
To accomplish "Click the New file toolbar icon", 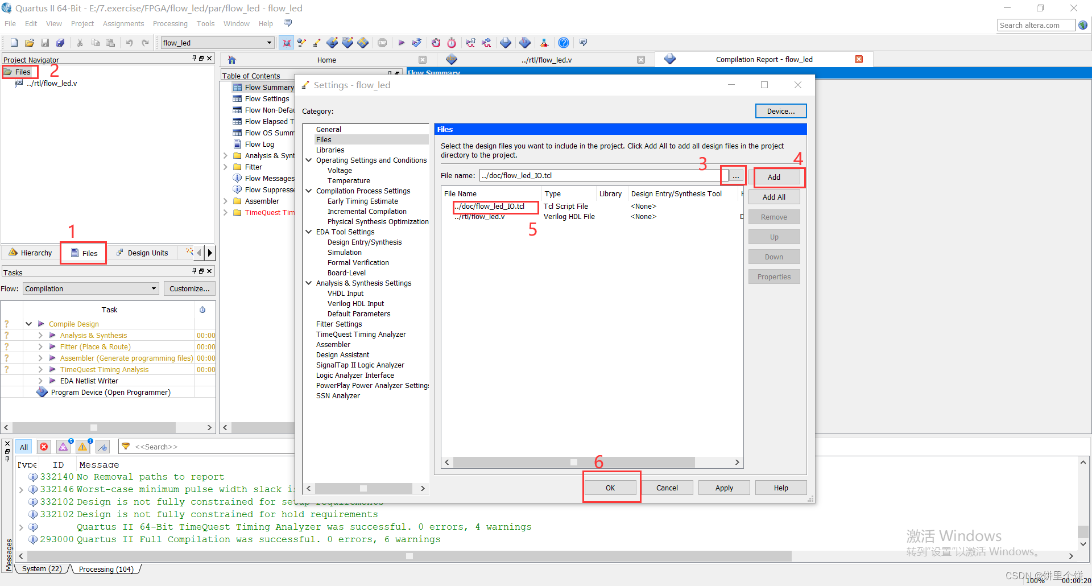I will pos(14,43).
